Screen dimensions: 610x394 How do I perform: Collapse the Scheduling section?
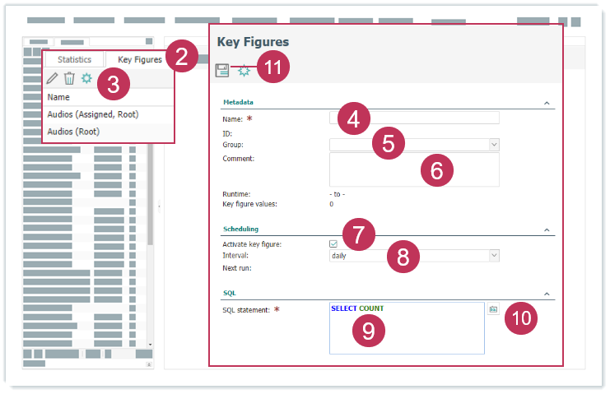pyautogui.click(x=547, y=229)
